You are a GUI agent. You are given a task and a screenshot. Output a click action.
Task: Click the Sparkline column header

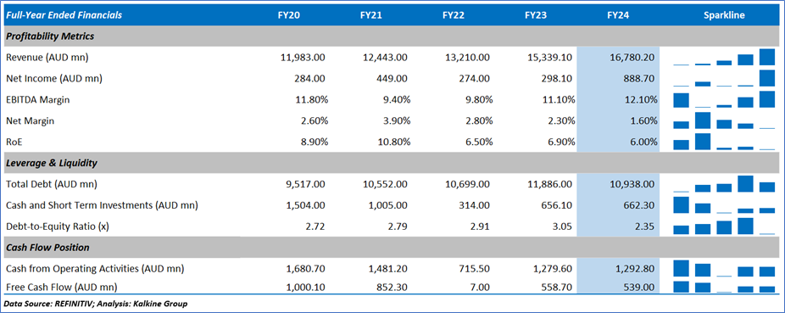724,15
